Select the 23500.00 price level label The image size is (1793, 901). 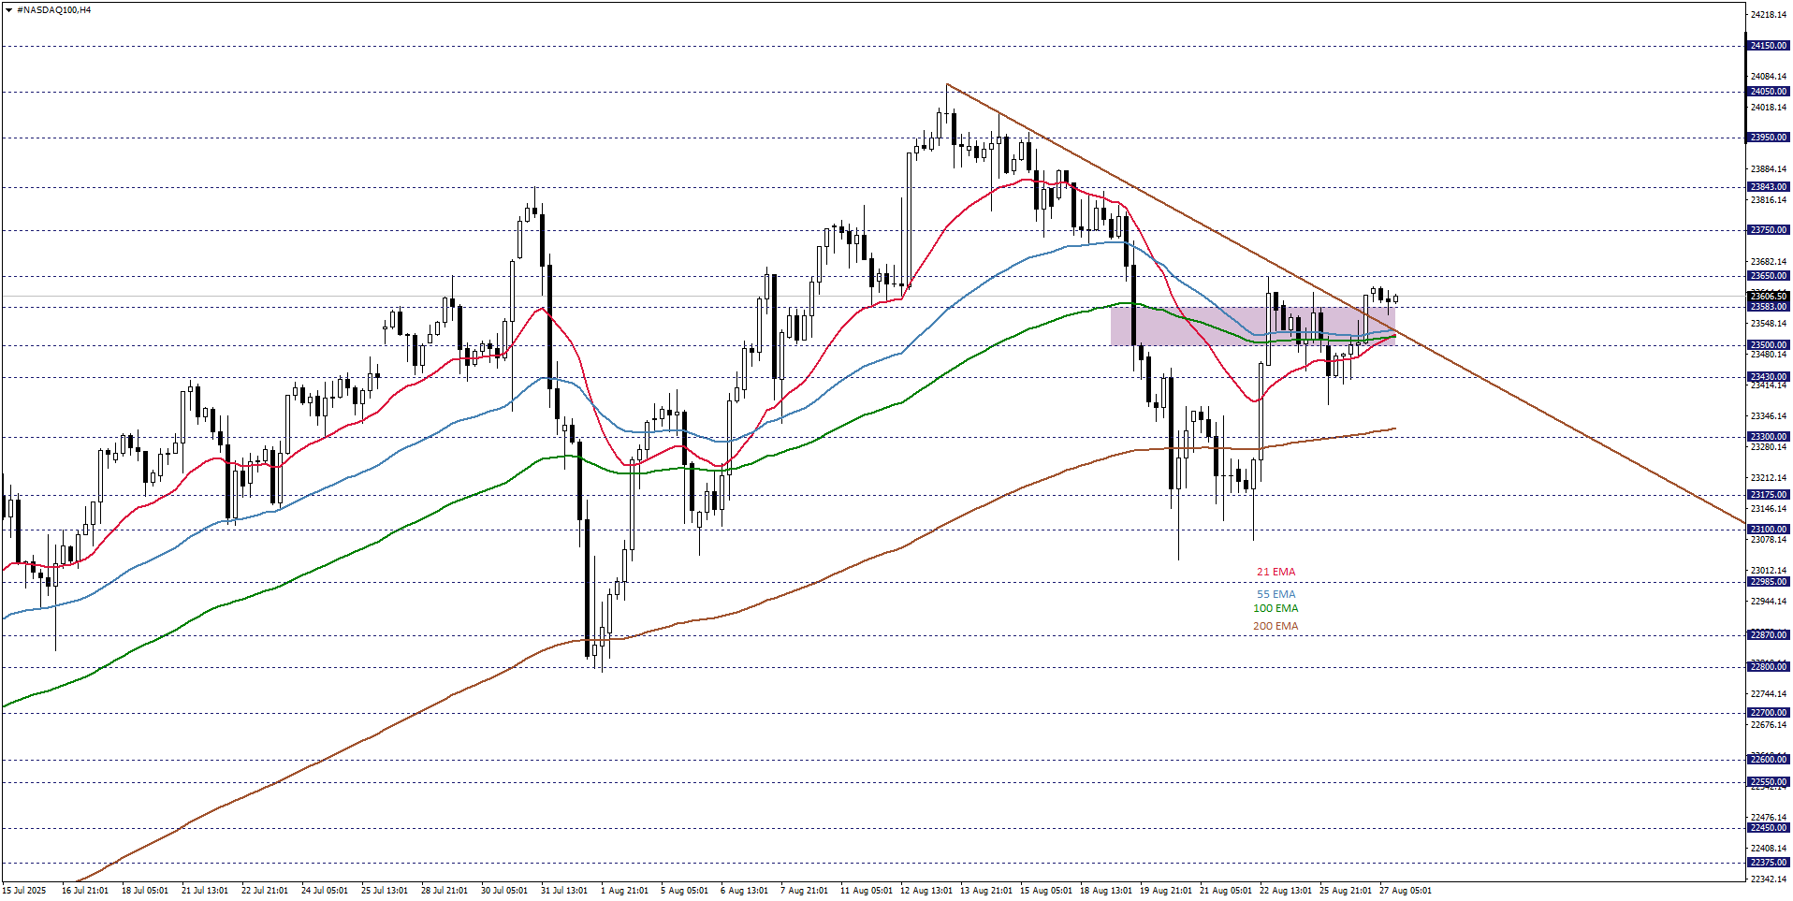(1768, 345)
